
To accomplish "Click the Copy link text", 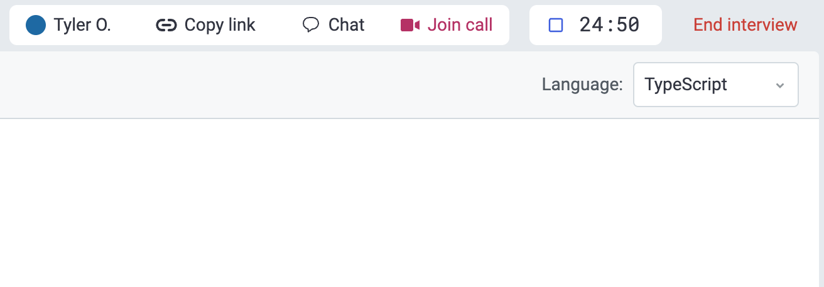I will 220,25.
